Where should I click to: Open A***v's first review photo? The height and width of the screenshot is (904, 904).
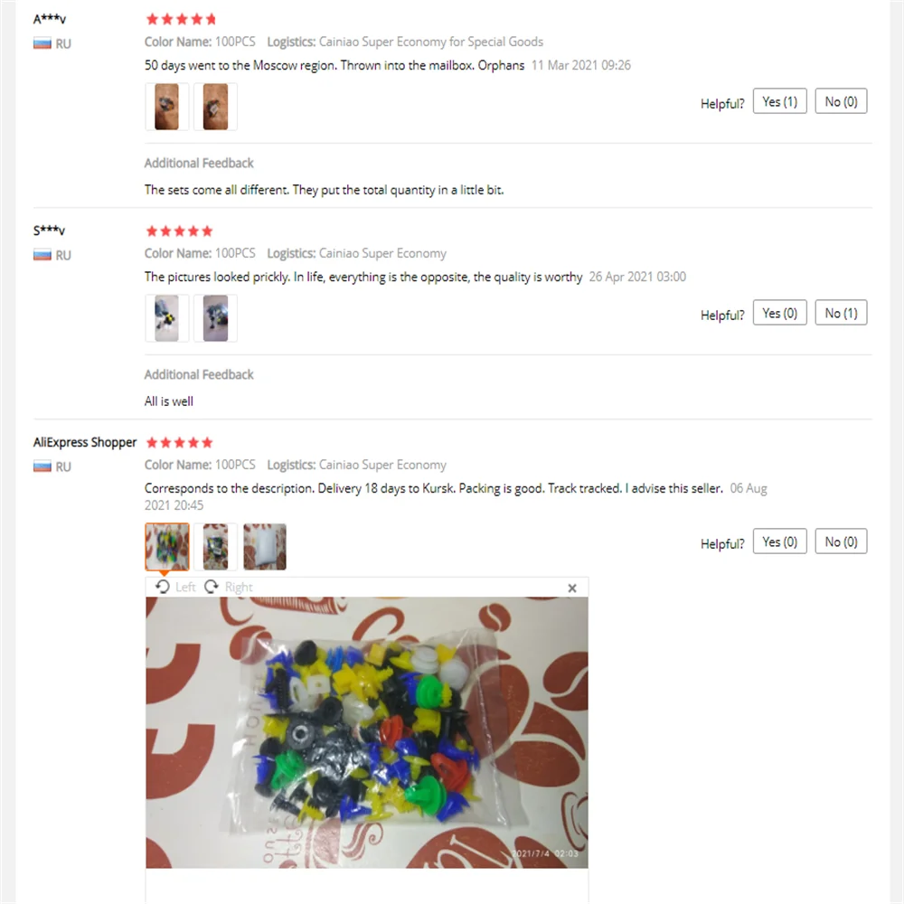(166, 107)
